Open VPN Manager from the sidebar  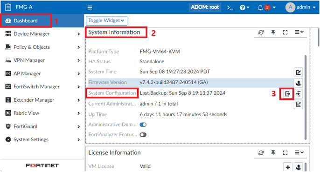[42, 60]
